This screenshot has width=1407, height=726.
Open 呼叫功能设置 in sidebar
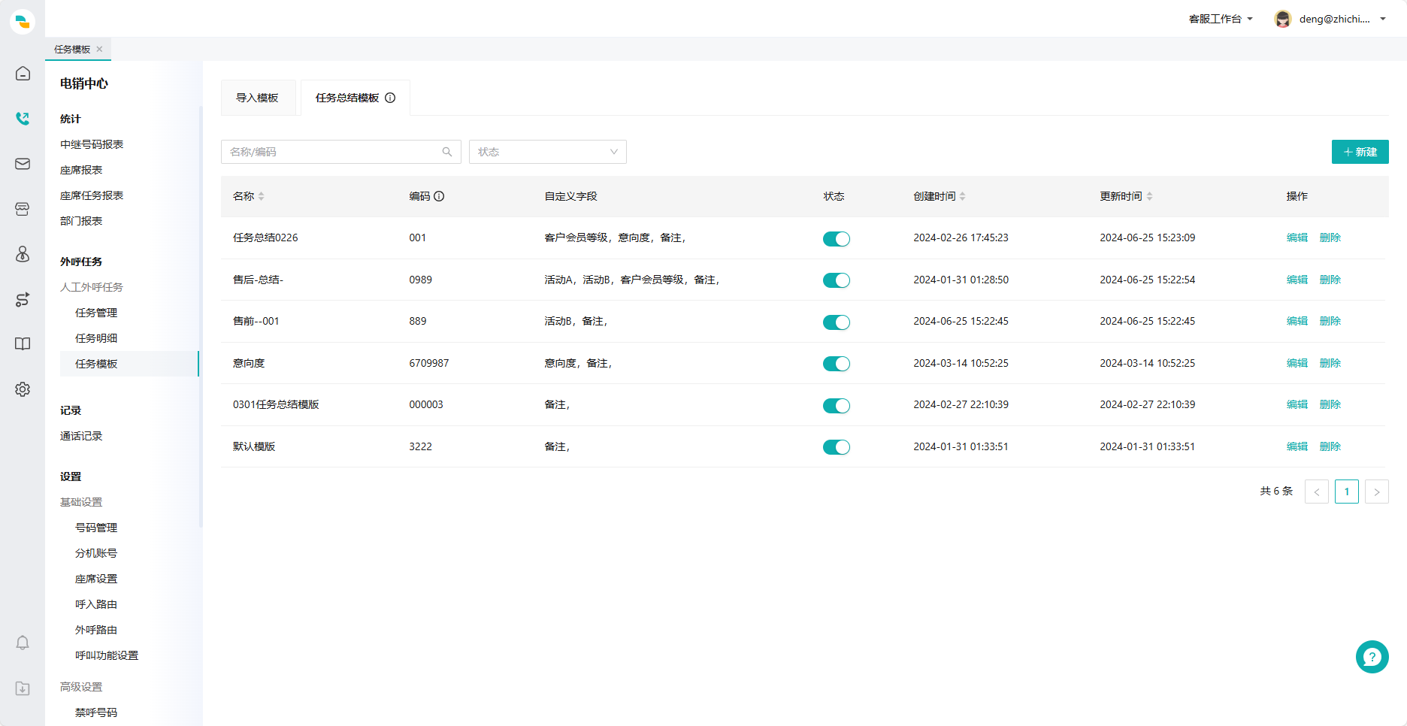(107, 655)
